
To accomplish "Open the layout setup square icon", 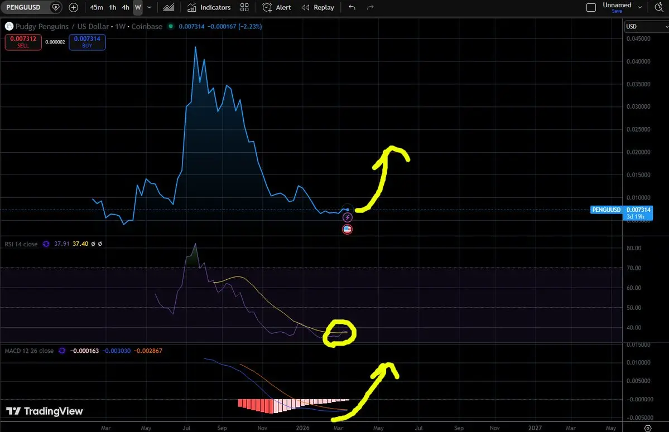I will [591, 7].
